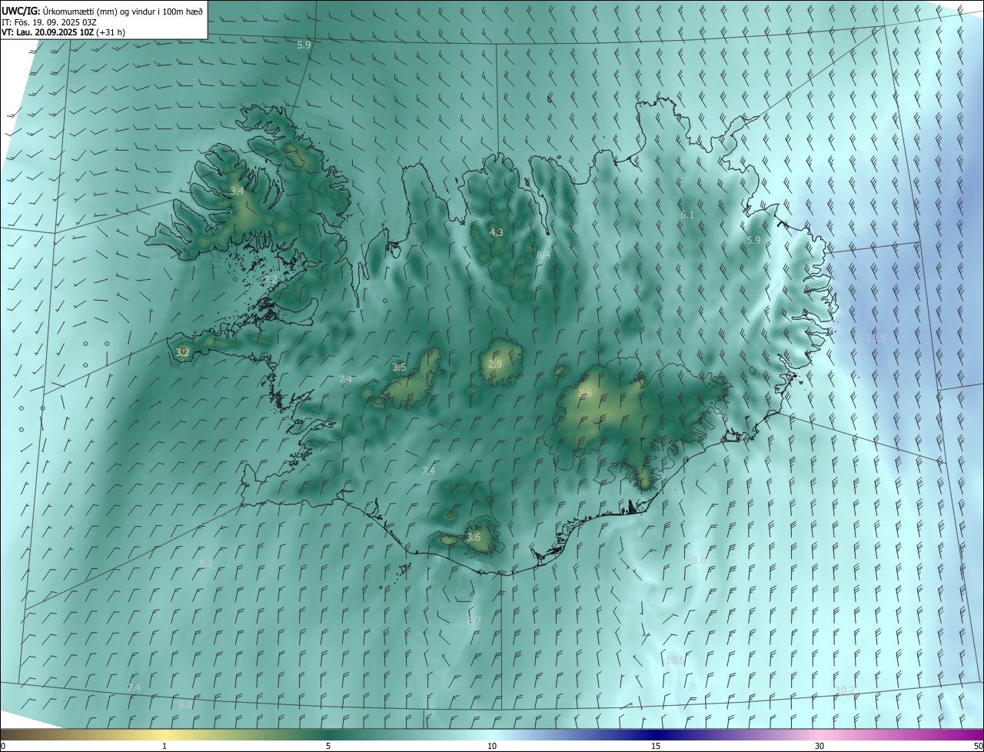Click the color scale tick label 0
The width and height of the screenshot is (984, 752).
click(x=3, y=747)
